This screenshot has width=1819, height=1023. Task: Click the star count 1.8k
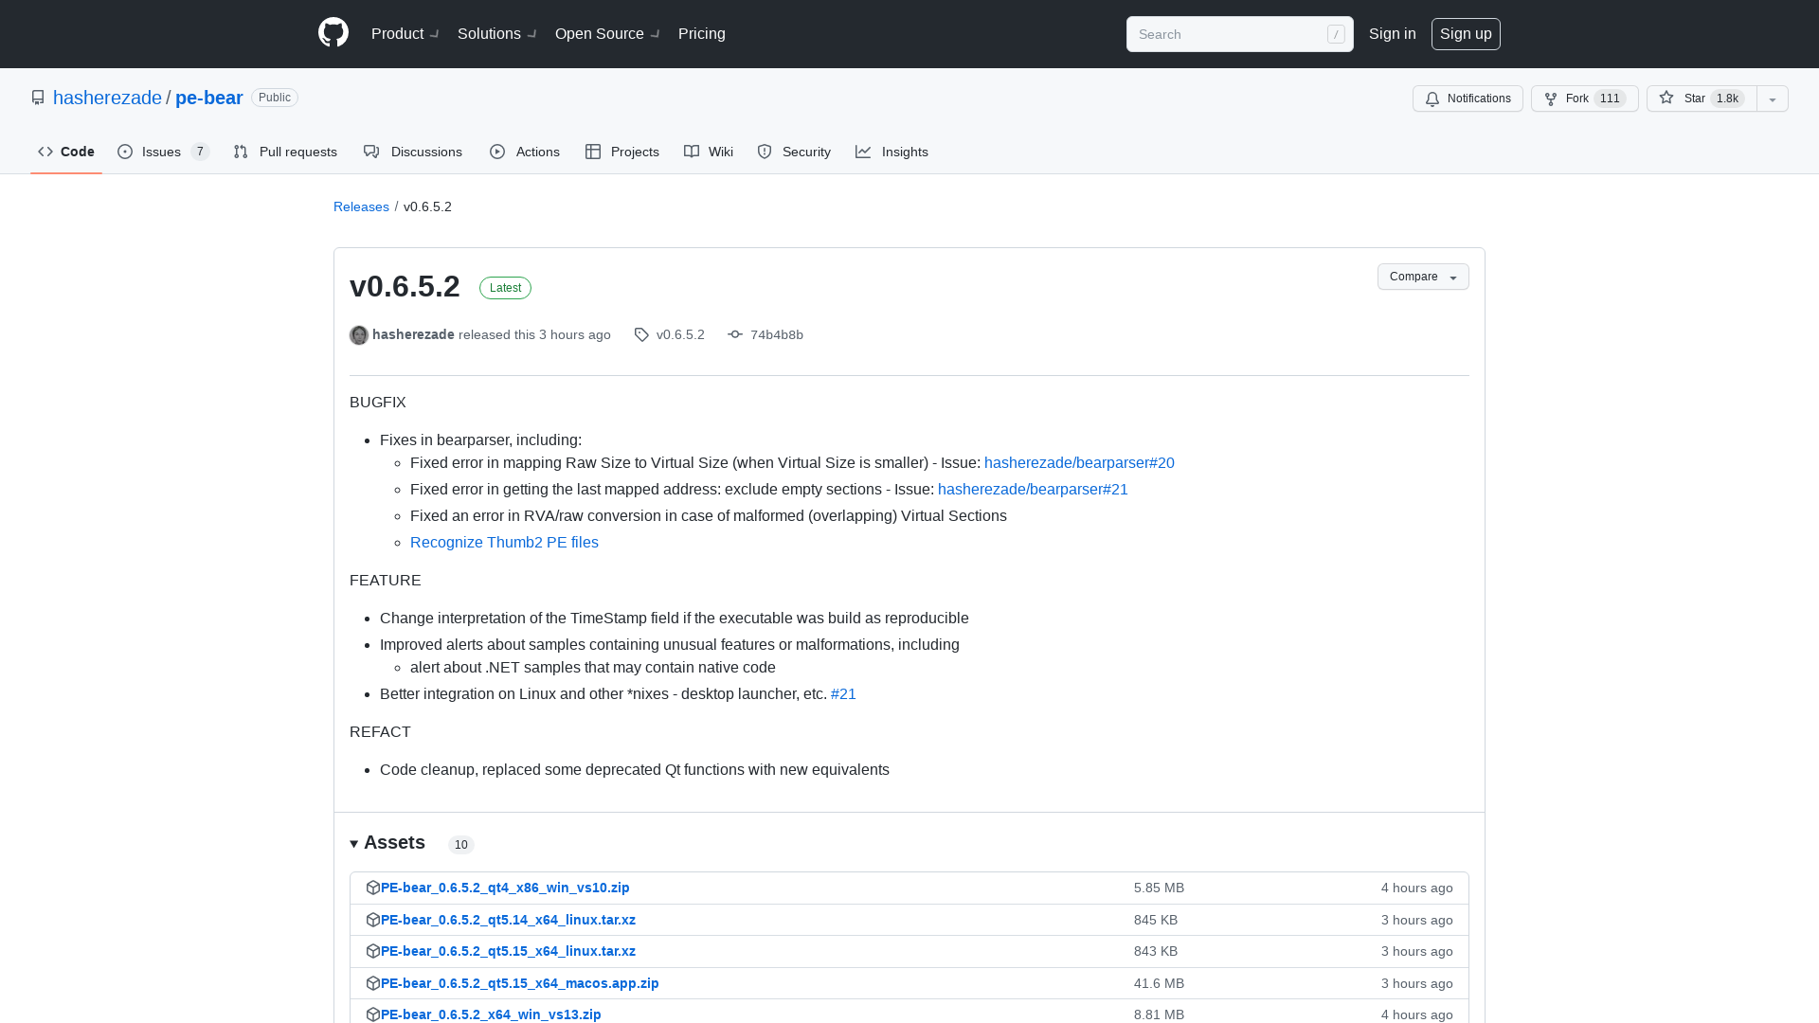point(1728,99)
